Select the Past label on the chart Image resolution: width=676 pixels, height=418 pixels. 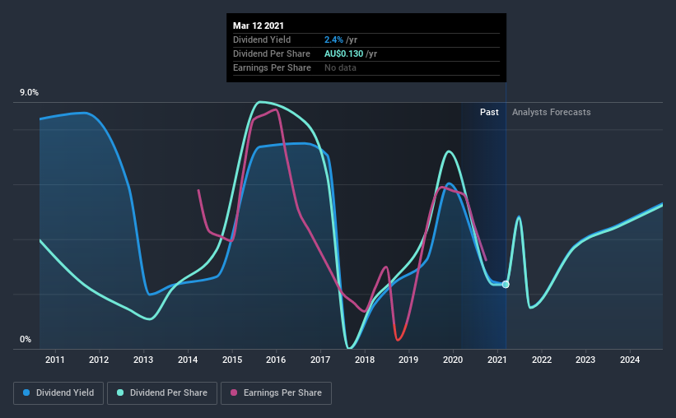[x=489, y=112]
